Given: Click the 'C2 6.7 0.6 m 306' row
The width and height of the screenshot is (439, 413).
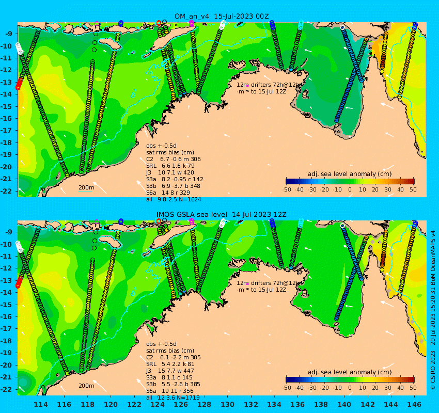Looking at the screenshot, I should point(174,159).
